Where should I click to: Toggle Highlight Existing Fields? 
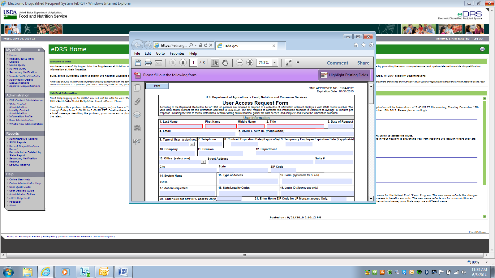[x=344, y=75]
